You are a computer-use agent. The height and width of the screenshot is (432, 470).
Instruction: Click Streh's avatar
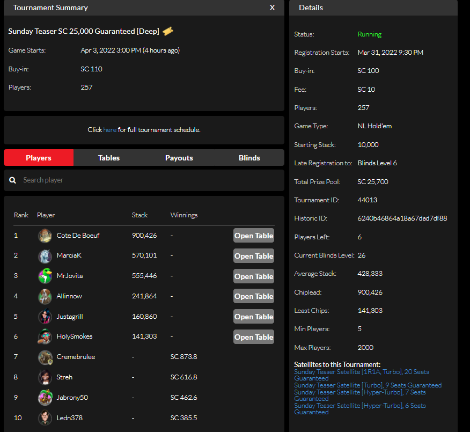pyautogui.click(x=45, y=377)
